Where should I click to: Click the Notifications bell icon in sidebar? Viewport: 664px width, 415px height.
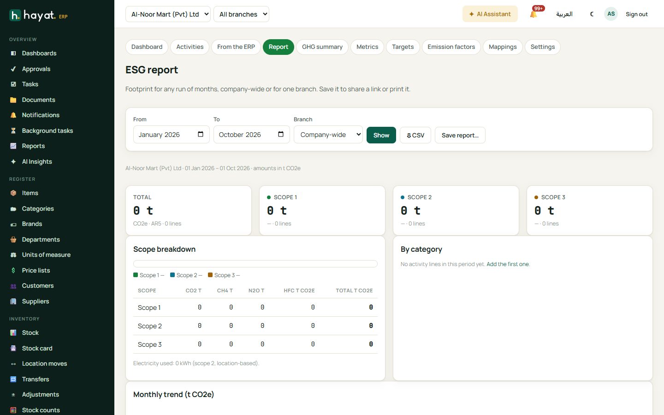[13, 115]
